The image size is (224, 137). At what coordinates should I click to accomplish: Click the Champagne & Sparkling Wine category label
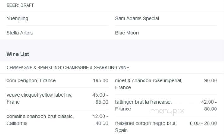(68, 67)
